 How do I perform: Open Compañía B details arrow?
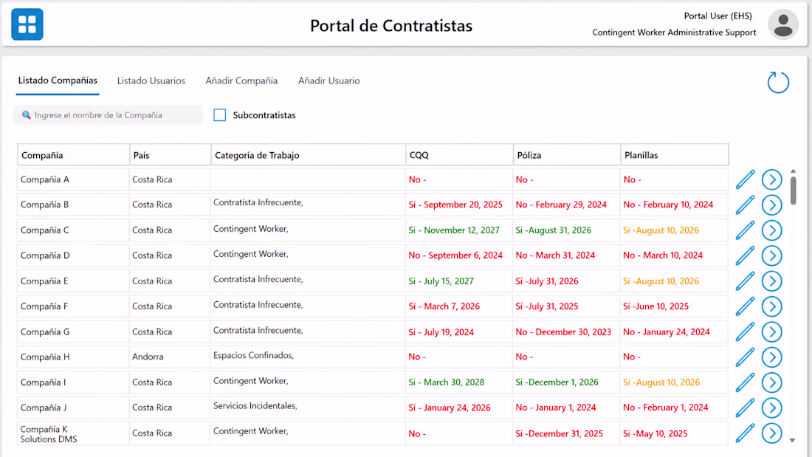point(771,205)
